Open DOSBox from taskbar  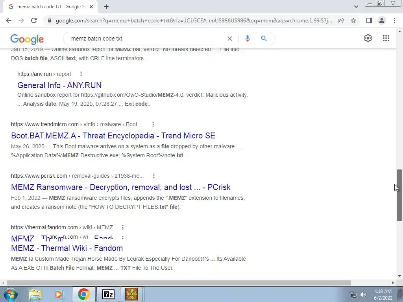click(131, 294)
